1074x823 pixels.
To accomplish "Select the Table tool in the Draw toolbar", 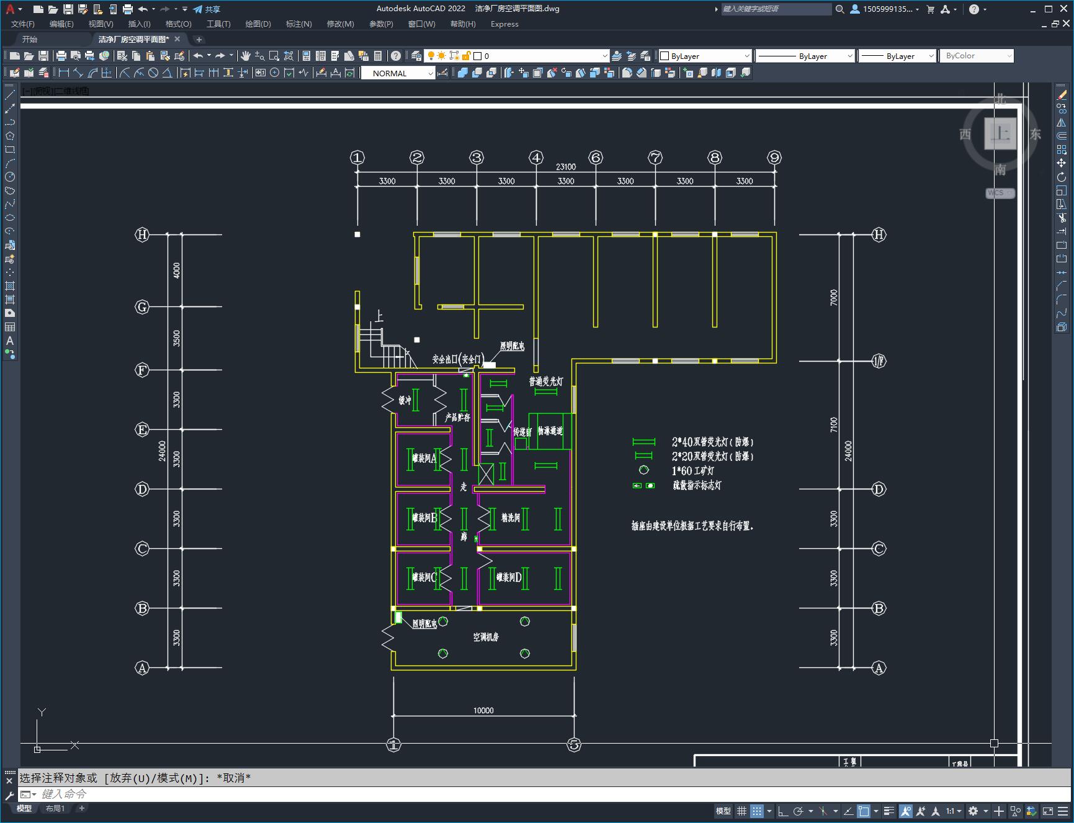I will [10, 327].
